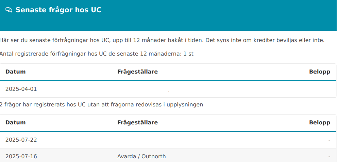Click Belopp header in the upper table

(319, 72)
